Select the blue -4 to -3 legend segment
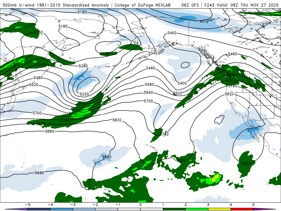The image size is (281, 211). pos(61,209)
